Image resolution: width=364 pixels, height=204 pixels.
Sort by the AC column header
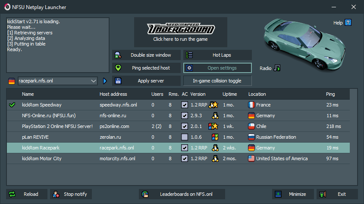[185, 94]
